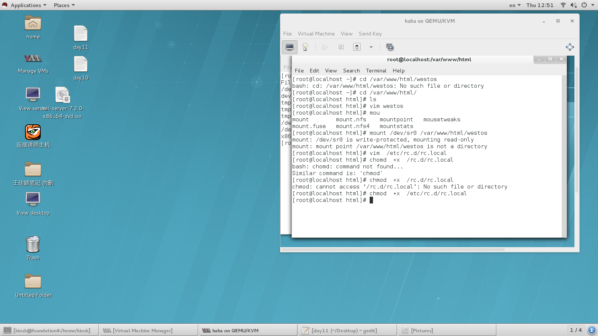Image resolution: width=598 pixels, height=336 pixels.
Task: Click the VM viewer horizontal scrollbar
Action: (393, 249)
